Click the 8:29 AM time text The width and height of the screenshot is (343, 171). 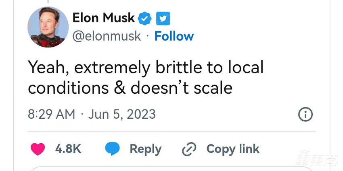[x=51, y=114]
